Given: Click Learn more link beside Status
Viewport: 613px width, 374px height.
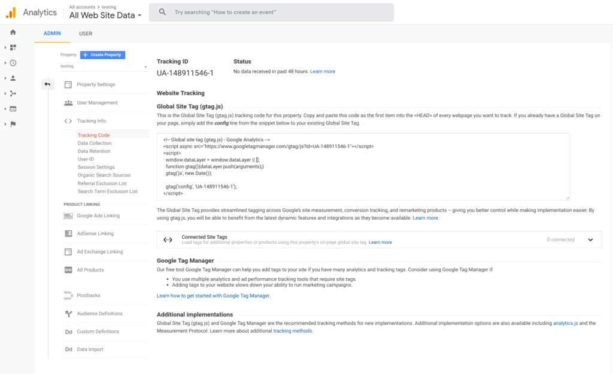Looking at the screenshot, I should (x=323, y=72).
